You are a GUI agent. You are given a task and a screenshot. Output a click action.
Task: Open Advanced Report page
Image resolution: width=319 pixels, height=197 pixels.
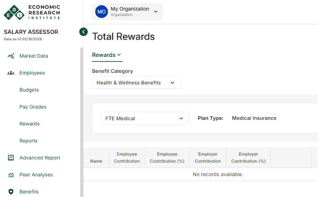pos(39,158)
